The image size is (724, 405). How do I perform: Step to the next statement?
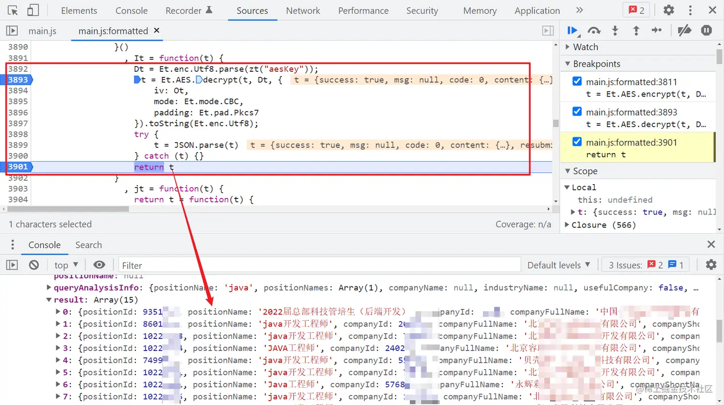coord(657,31)
